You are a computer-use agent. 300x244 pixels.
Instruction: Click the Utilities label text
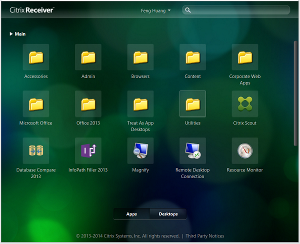pos(192,123)
